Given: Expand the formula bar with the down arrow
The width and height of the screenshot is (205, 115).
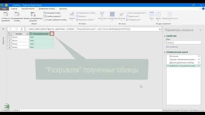Looking at the screenshot, I should [x=160, y=29].
